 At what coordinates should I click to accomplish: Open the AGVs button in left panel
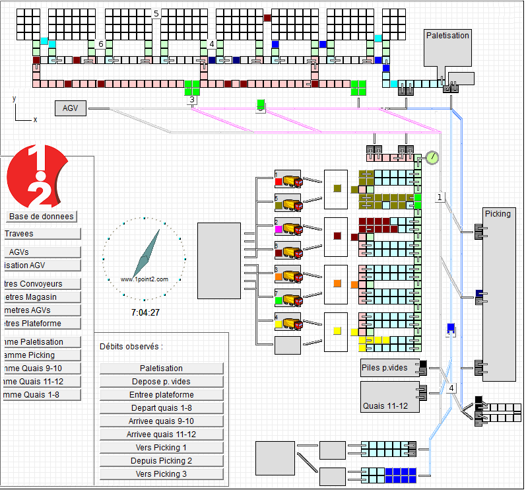(41, 252)
